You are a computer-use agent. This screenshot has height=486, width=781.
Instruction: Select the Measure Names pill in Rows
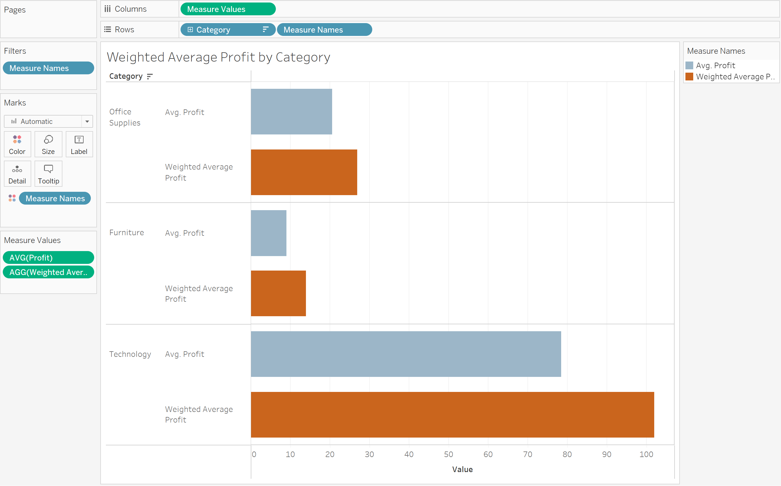[x=324, y=30]
